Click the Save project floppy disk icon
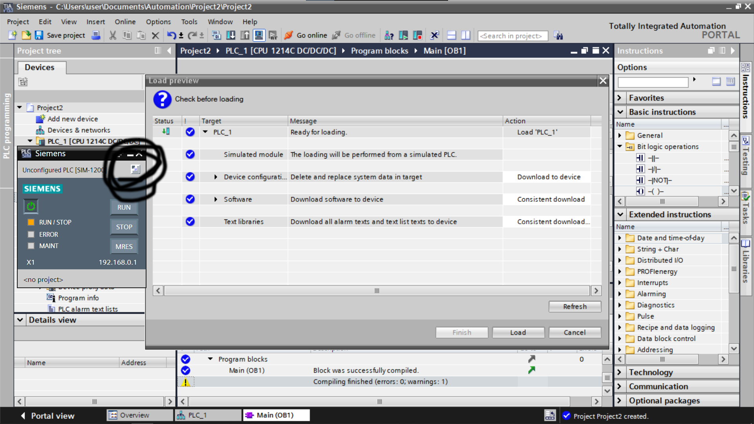Screen dimensions: 754x424 click(39, 35)
